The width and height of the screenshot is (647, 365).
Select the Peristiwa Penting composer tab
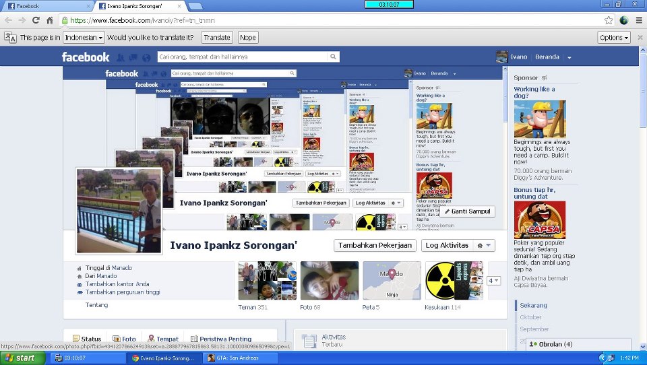click(221, 339)
